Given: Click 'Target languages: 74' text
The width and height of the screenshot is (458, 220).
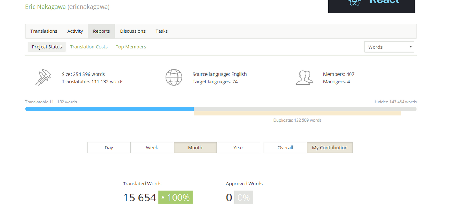Looking at the screenshot, I should (215, 81).
